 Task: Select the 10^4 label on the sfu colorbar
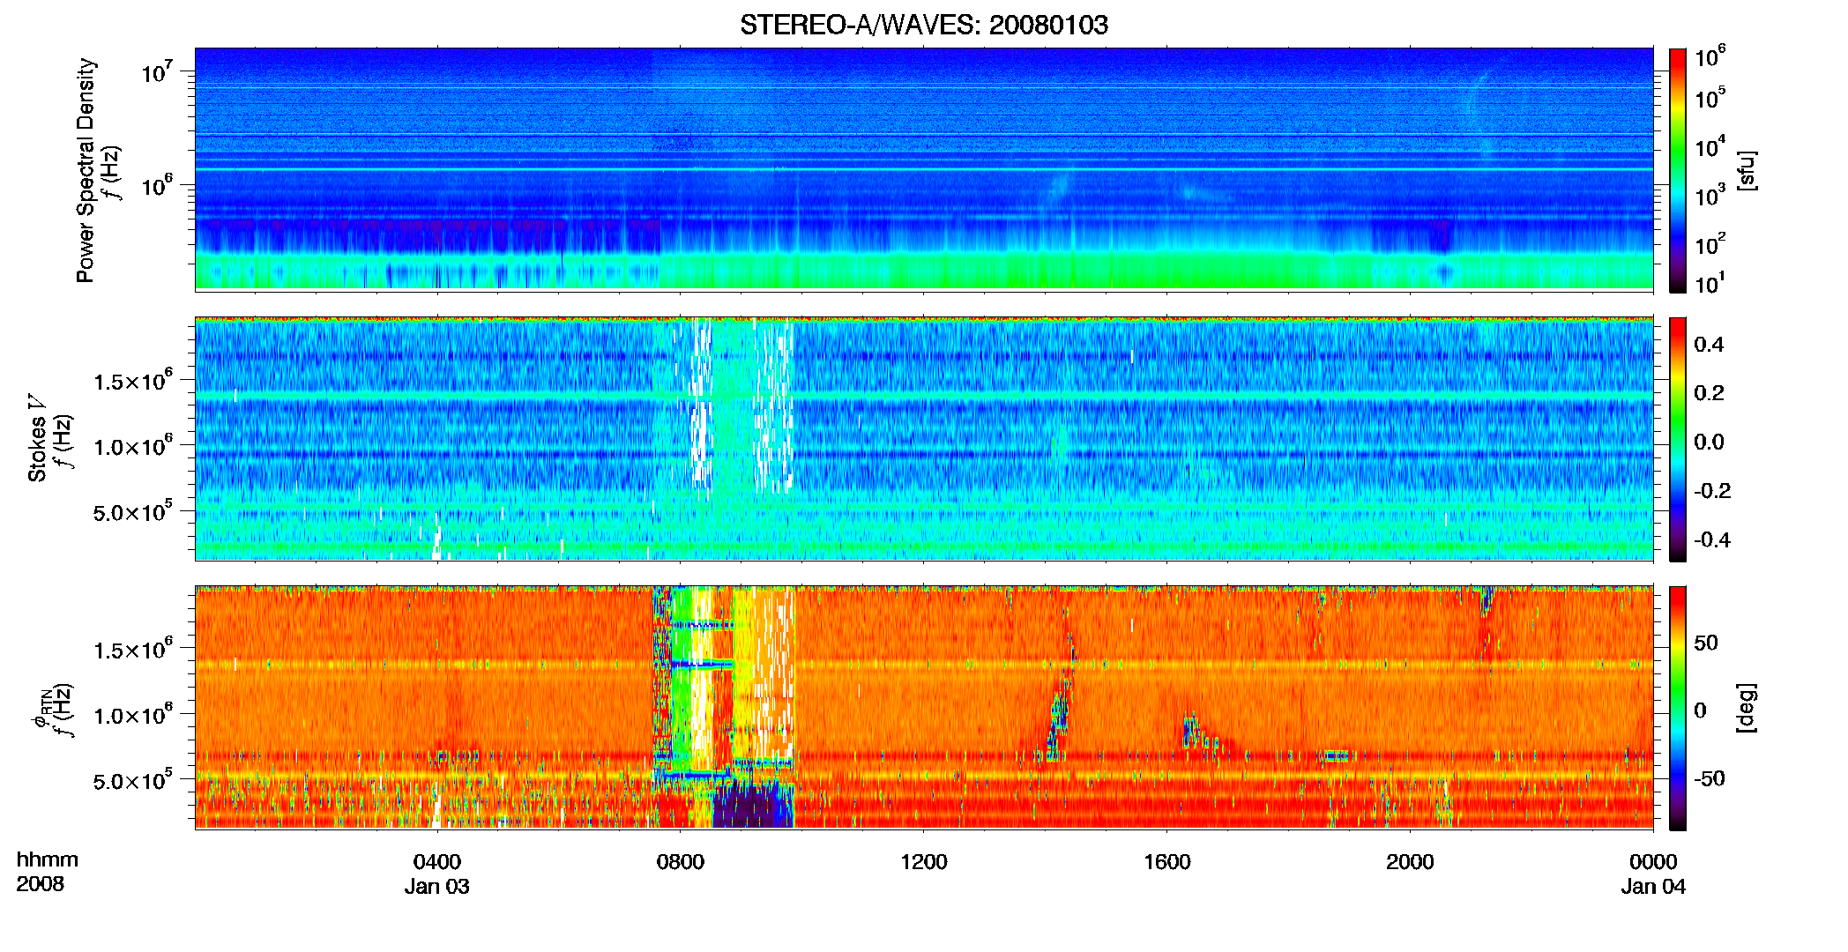(1710, 146)
